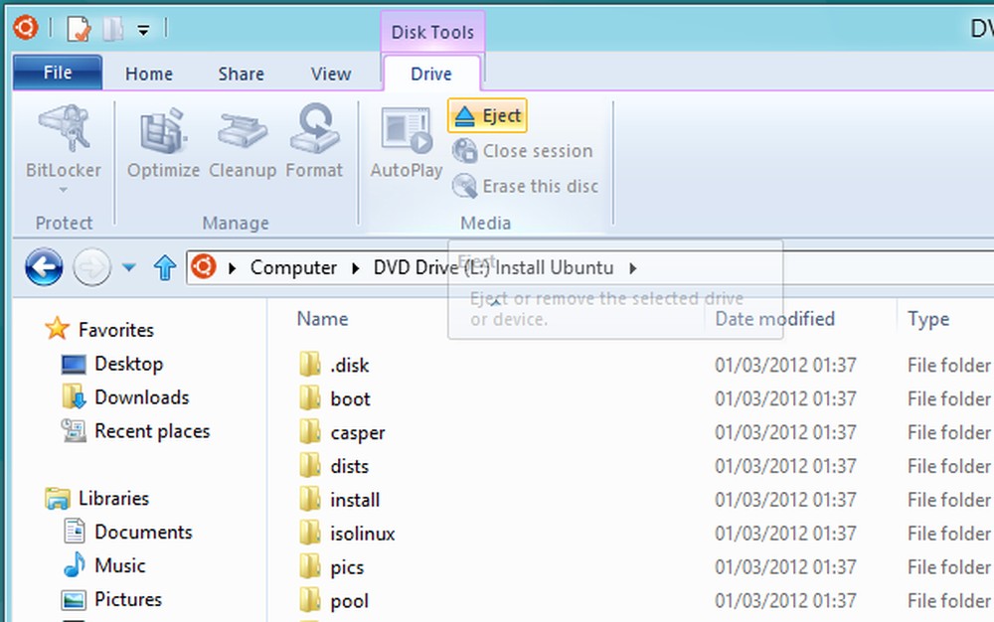Launch Disk Cleanup from the ribbon
Screen dimensions: 994x622
[x=242, y=139]
